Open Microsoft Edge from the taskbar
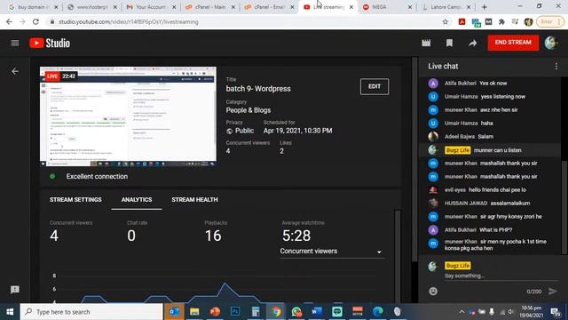The height and width of the screenshot is (320, 568). point(378,311)
